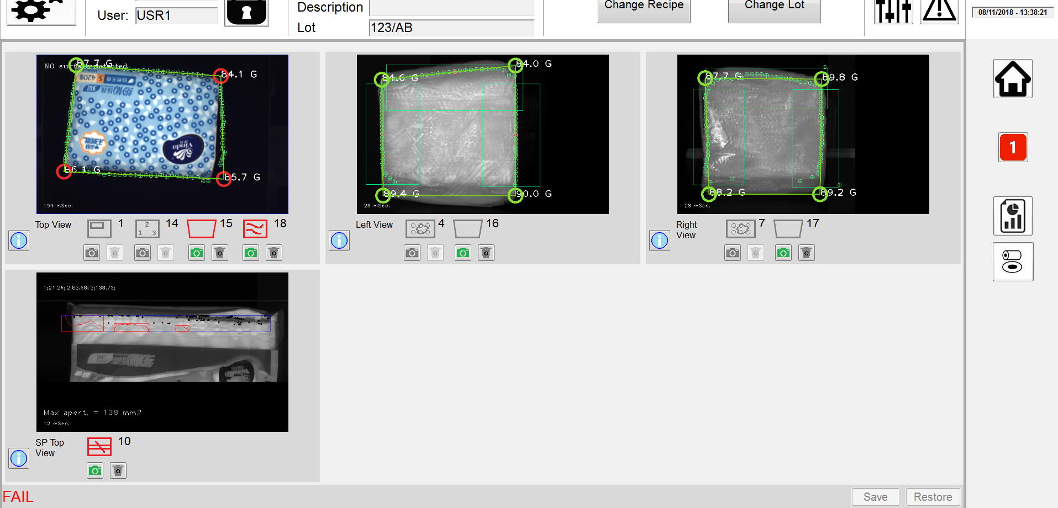Focus the User field showing USR1
This screenshot has width=1058, height=508.
176,15
